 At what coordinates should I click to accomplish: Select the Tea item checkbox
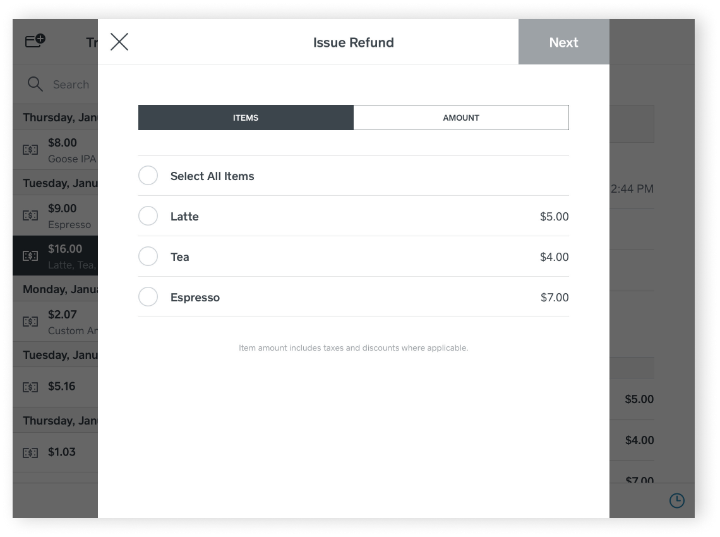(x=148, y=256)
